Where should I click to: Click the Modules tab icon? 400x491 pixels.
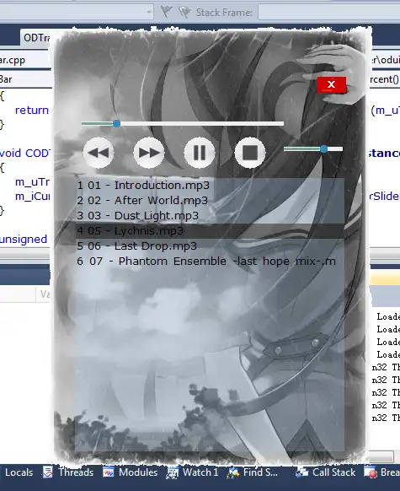tap(109, 472)
